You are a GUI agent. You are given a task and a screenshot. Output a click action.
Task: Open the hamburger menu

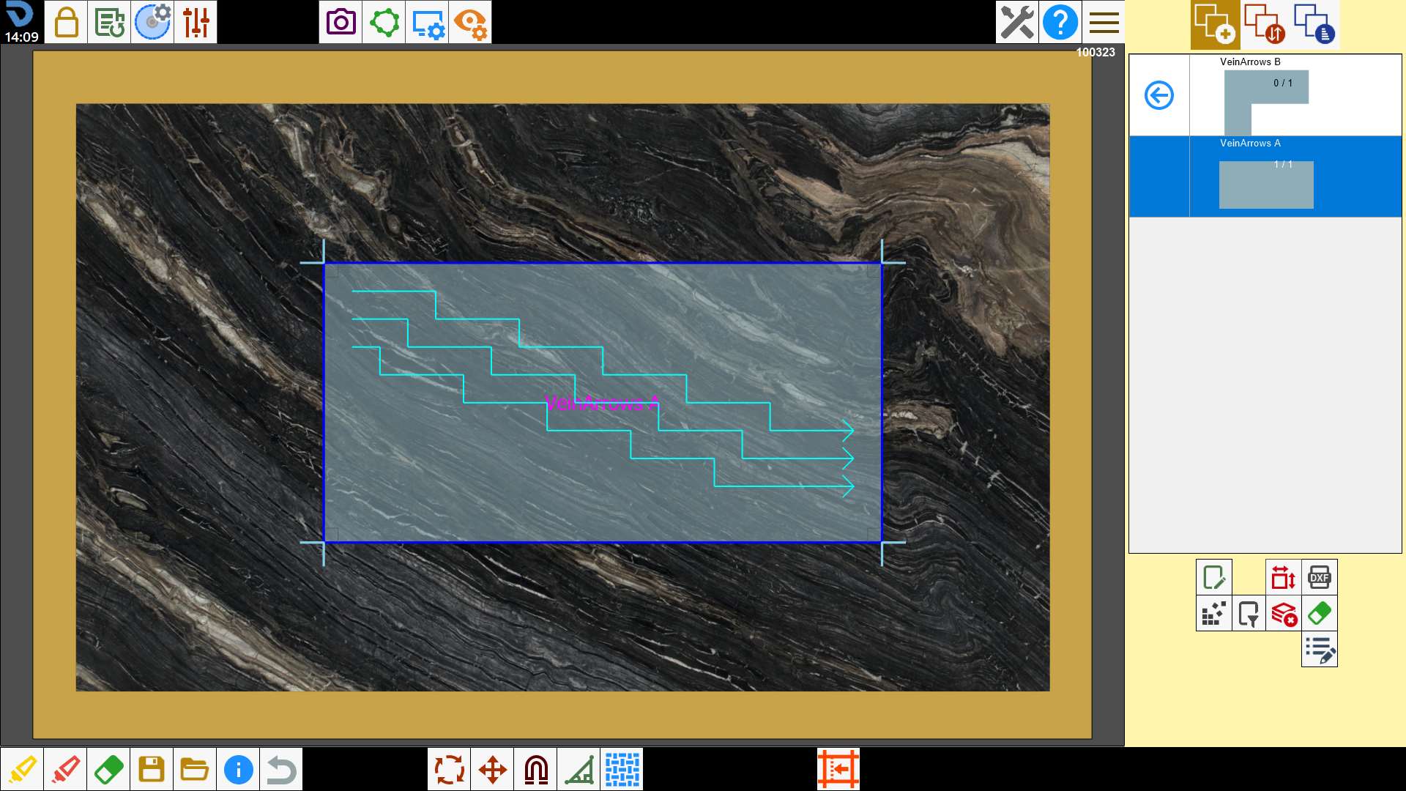1104,22
